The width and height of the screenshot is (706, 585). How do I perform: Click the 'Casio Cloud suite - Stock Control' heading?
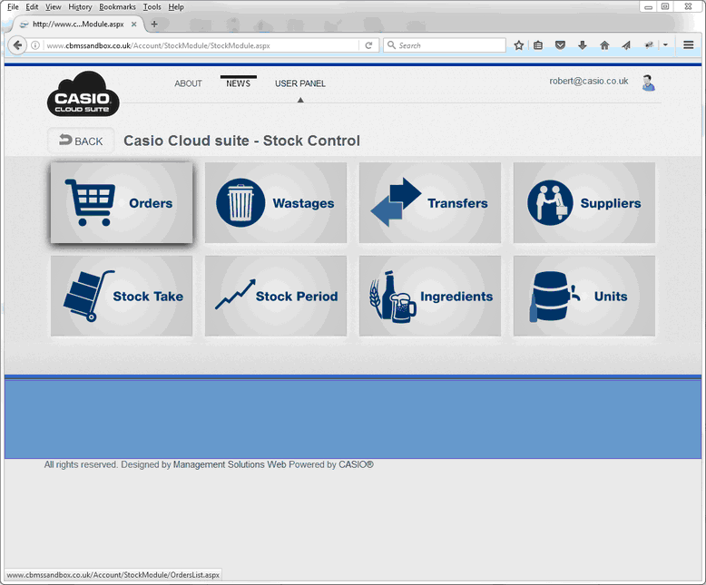[241, 141]
